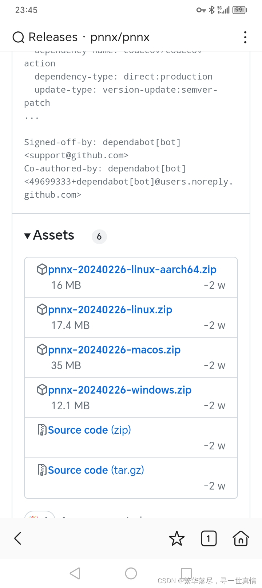Image resolution: width=262 pixels, height=588 pixels.
Task: Tap the 23:45 clock in status bar
Action: (26, 10)
